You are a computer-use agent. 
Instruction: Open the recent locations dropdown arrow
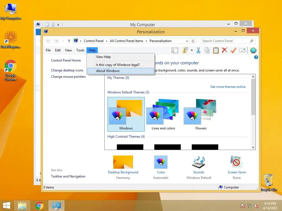coord(63,41)
